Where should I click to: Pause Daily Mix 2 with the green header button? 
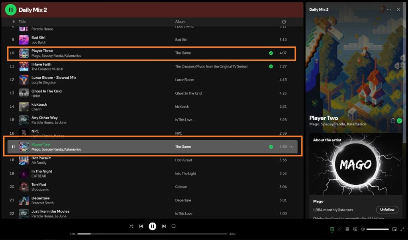(11, 10)
